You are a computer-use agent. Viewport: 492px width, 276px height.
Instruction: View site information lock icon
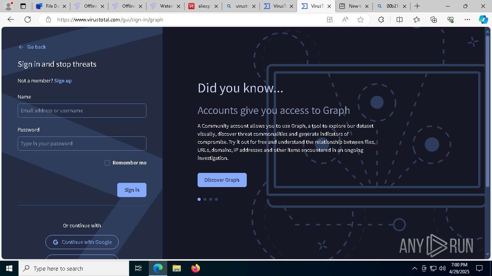click(48, 20)
